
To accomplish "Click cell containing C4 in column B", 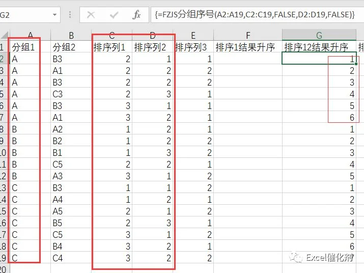I will [x=71, y=258].
